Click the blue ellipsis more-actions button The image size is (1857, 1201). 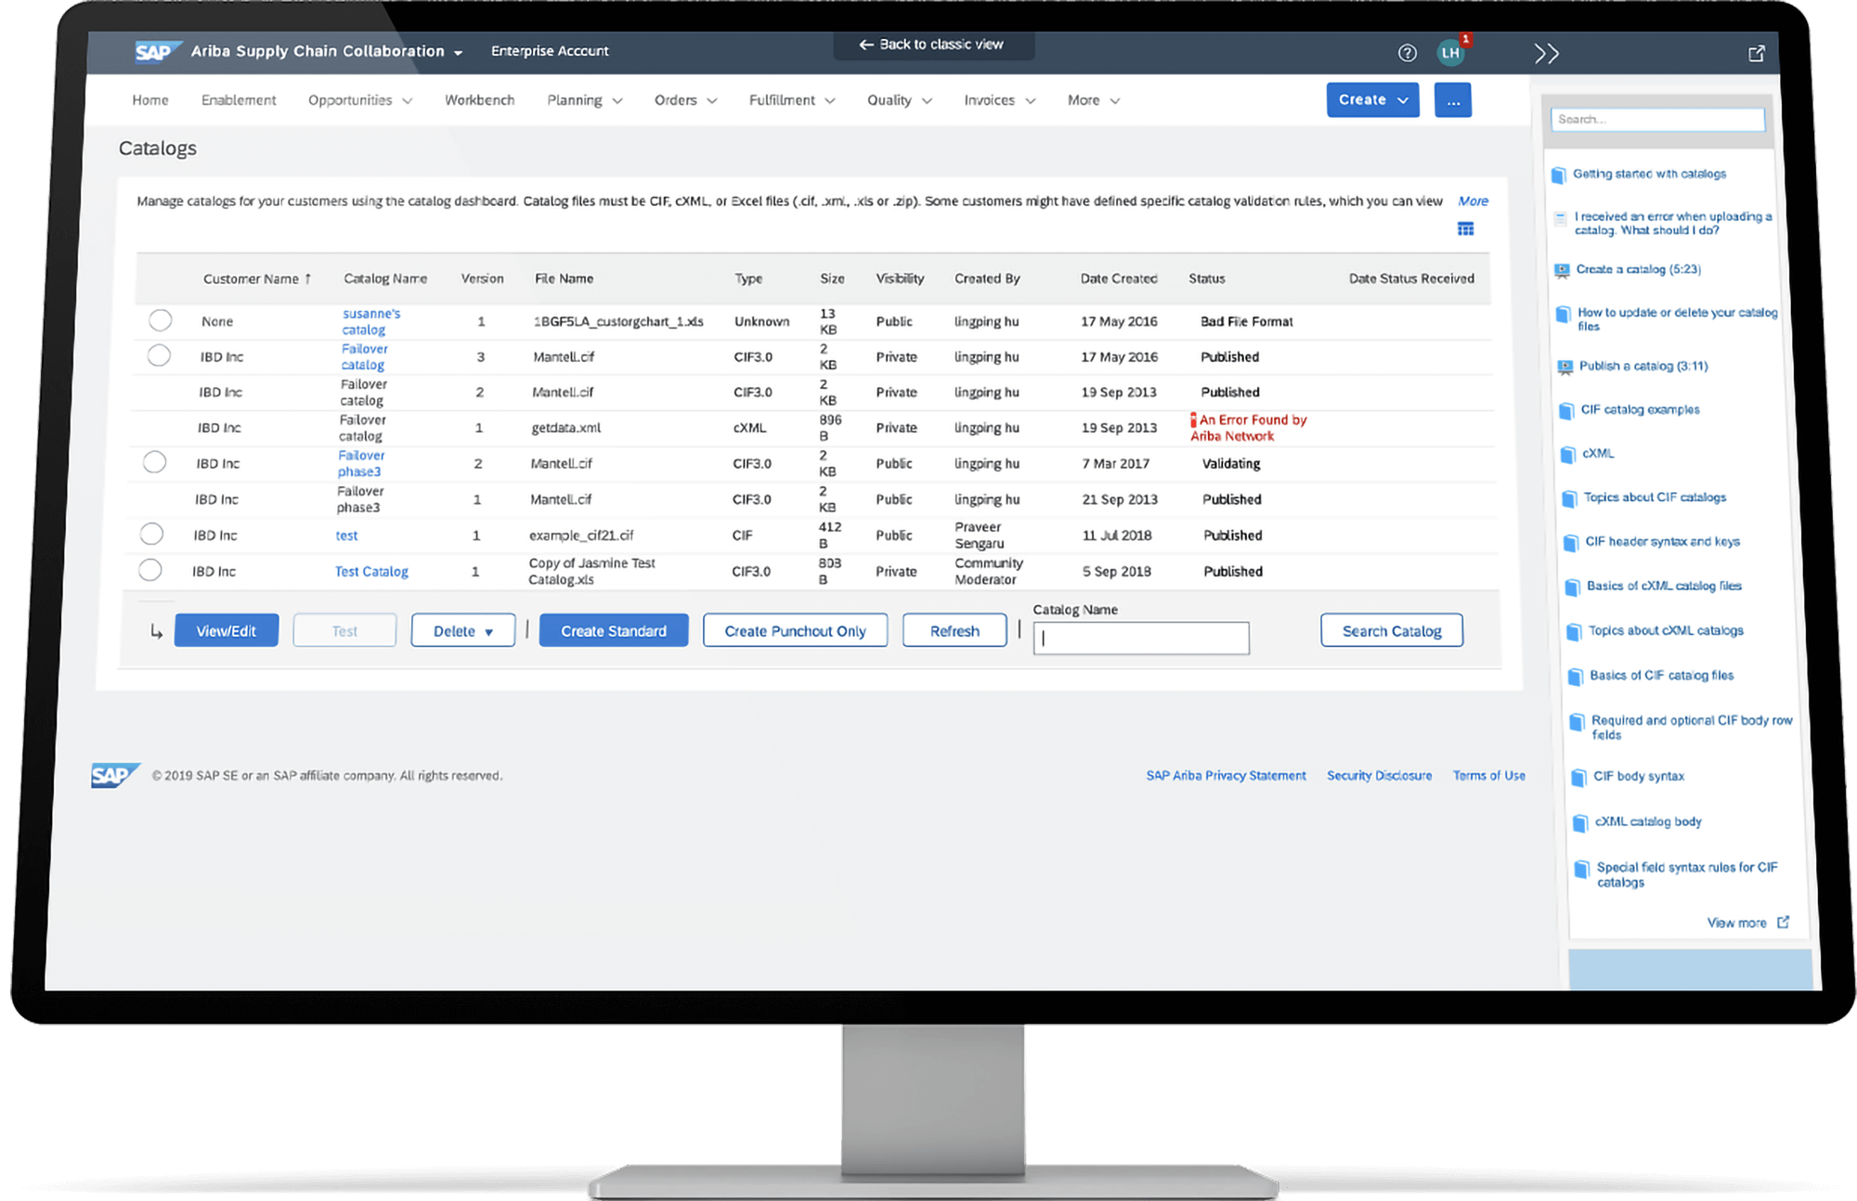(x=1452, y=100)
